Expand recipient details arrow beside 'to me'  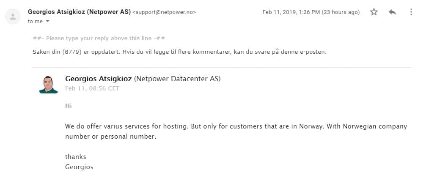(47, 21)
